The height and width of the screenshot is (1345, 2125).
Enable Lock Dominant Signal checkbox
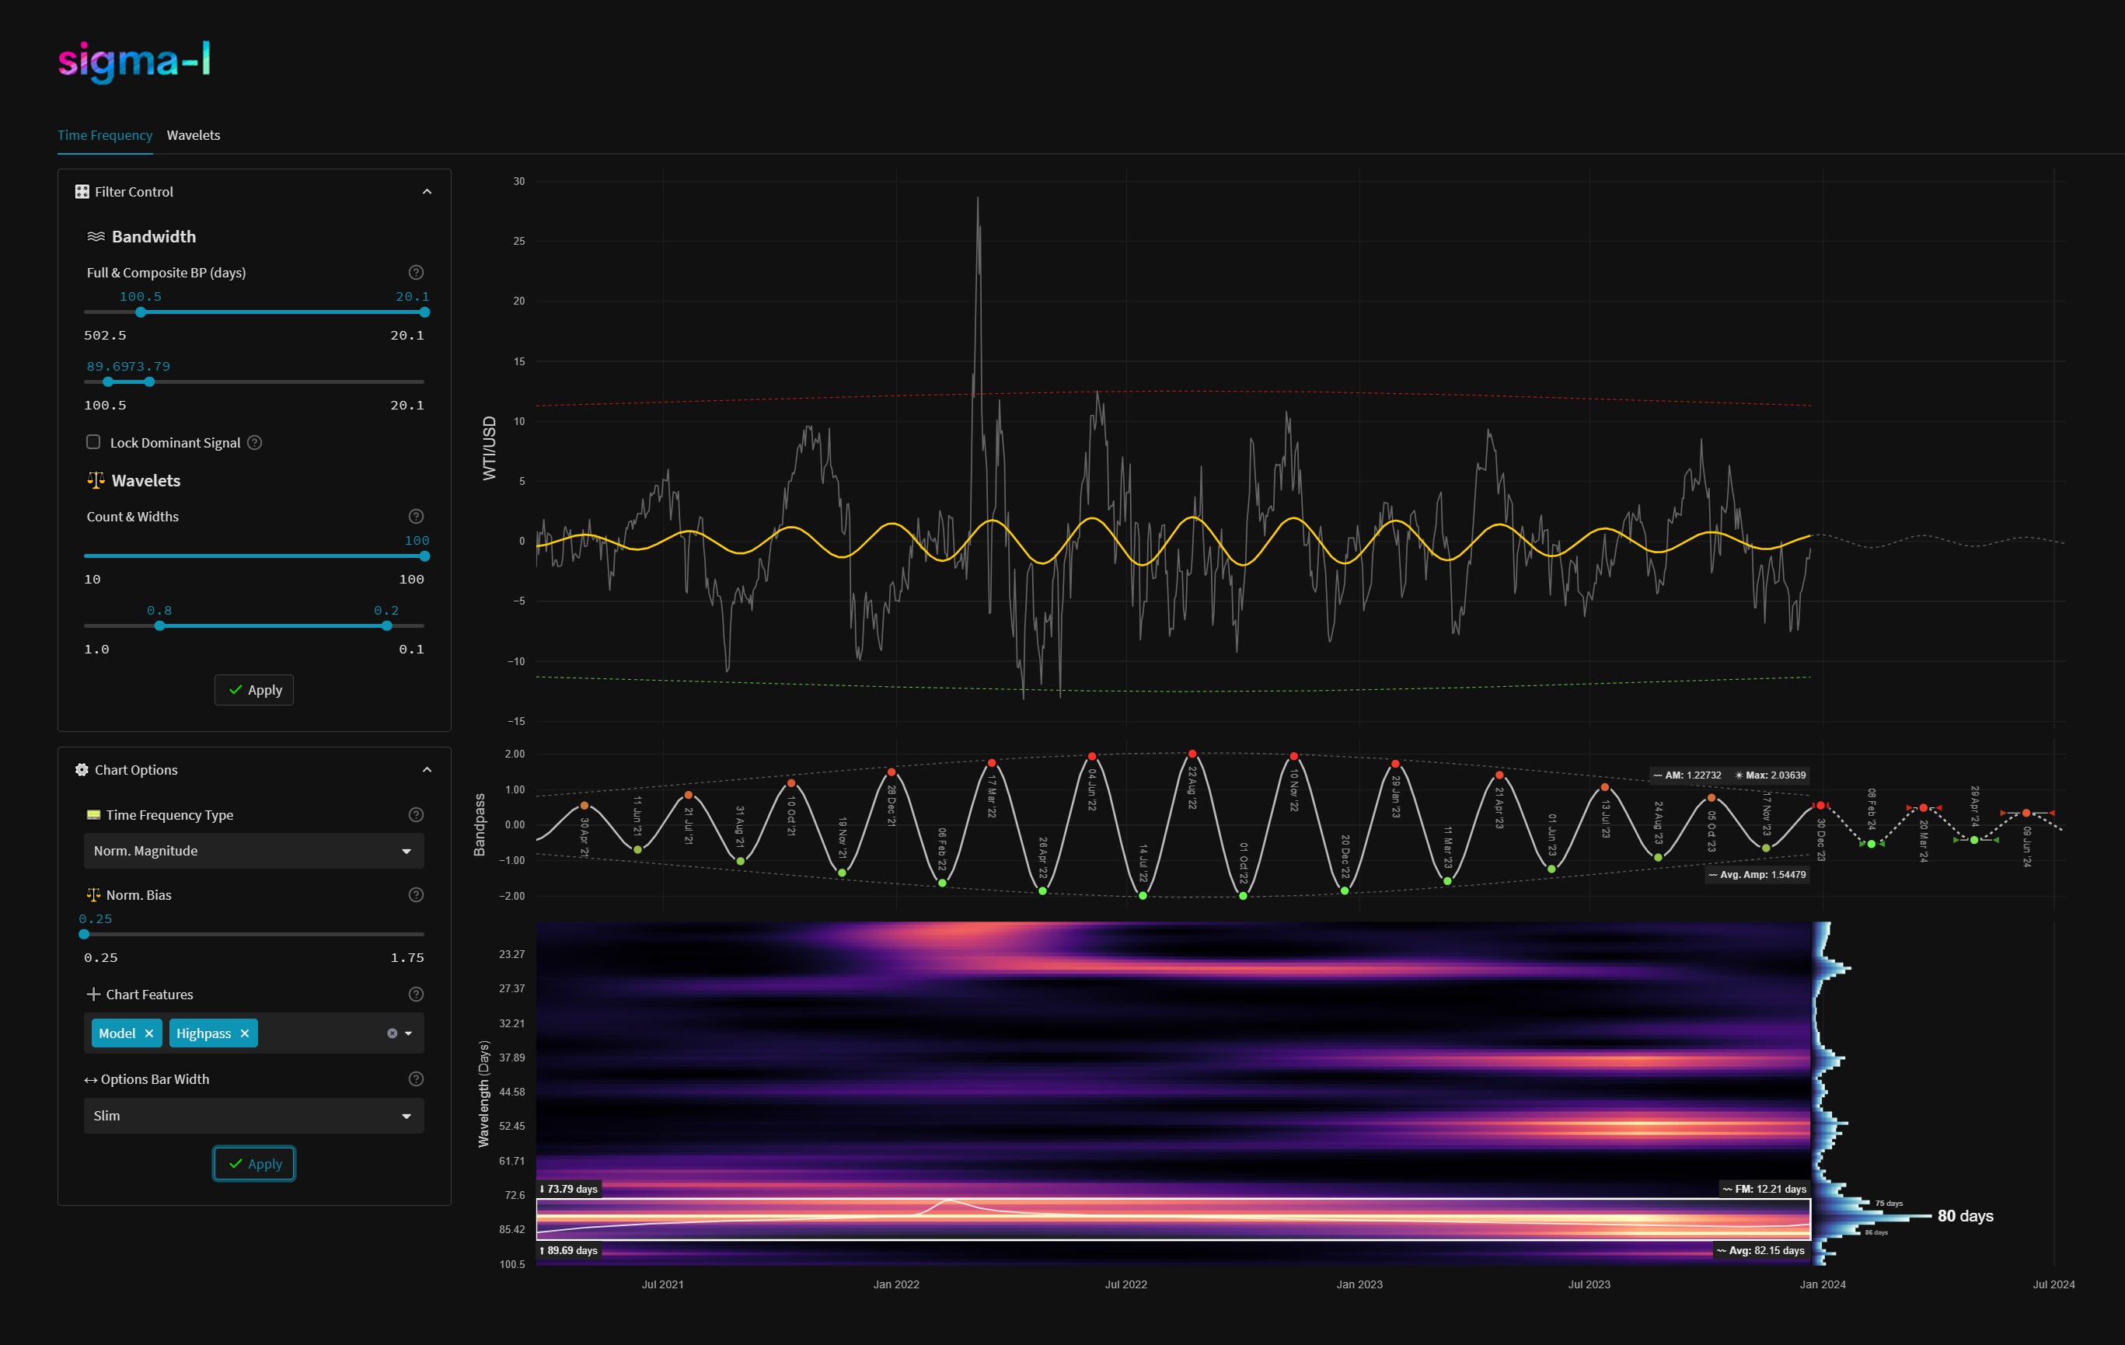tap(93, 442)
